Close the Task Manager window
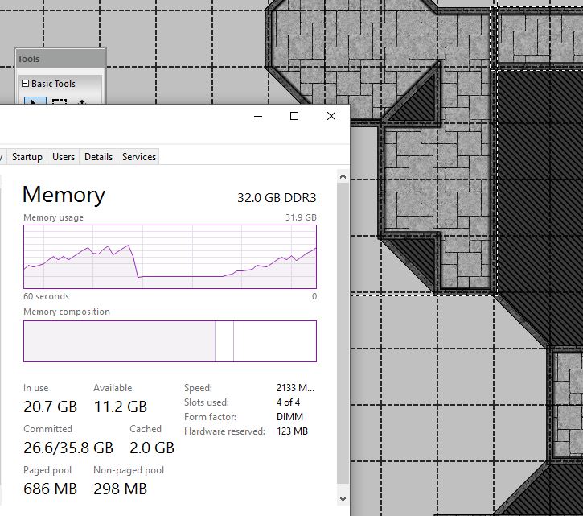Screen dimensions: 583x516 coord(331,117)
